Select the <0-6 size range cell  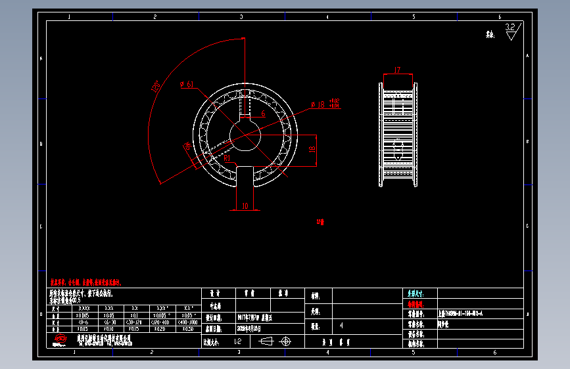point(85,322)
